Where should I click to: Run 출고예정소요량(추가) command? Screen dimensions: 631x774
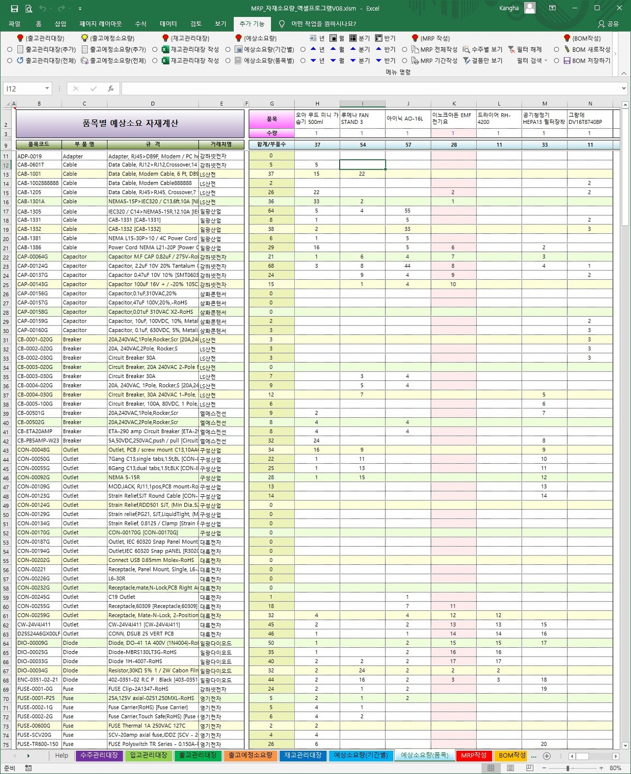114,49
